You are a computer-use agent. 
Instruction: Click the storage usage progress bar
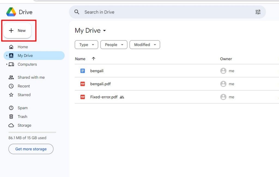32,132
